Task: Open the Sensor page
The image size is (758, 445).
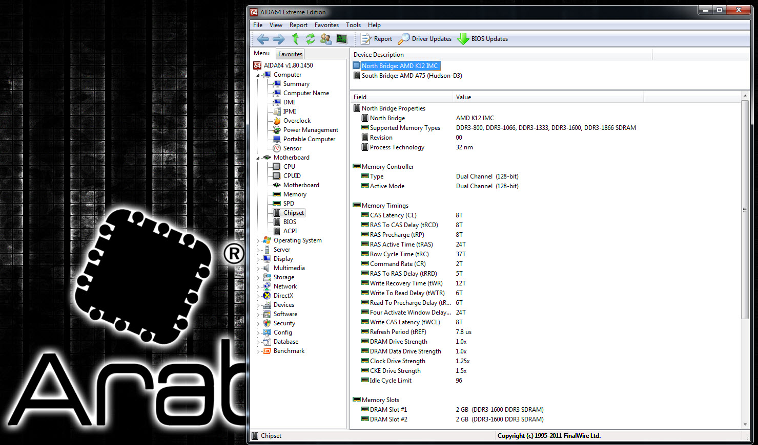Action: (292, 148)
